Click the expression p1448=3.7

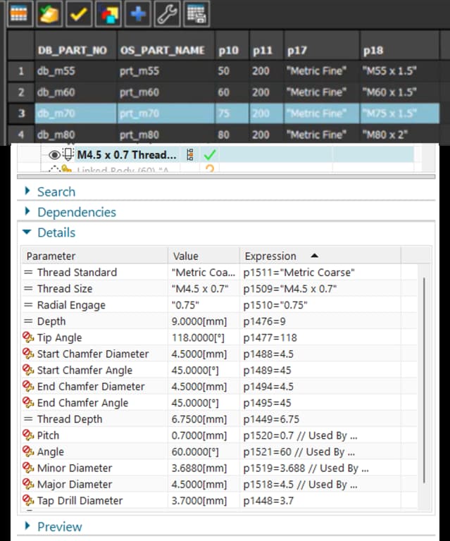point(268,500)
